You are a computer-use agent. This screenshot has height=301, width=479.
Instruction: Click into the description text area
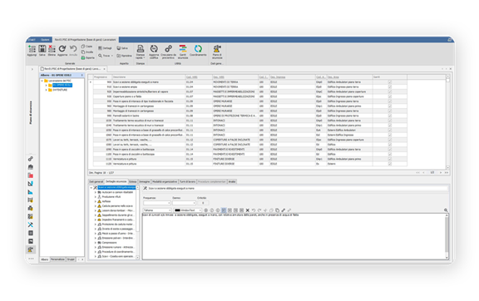tap(294, 237)
